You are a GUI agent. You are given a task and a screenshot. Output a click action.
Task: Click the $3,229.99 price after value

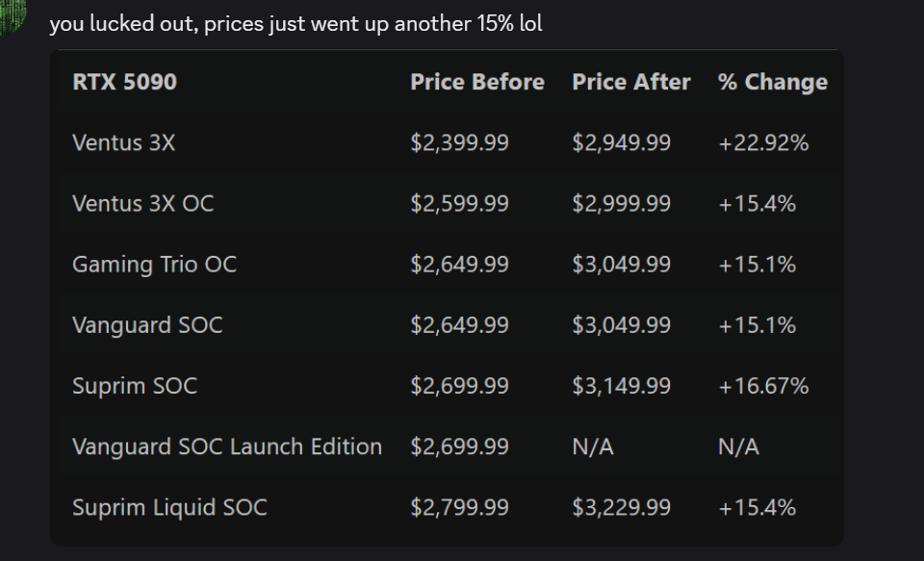pos(621,507)
